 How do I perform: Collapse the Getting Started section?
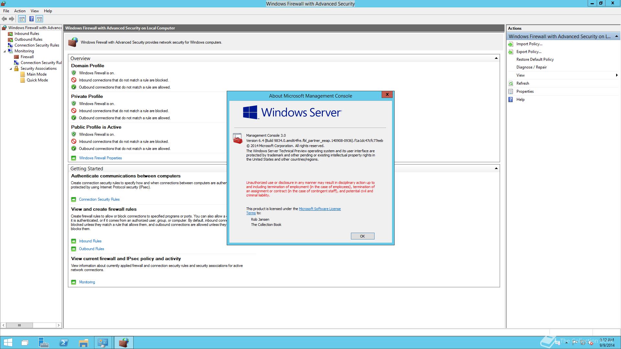496,169
